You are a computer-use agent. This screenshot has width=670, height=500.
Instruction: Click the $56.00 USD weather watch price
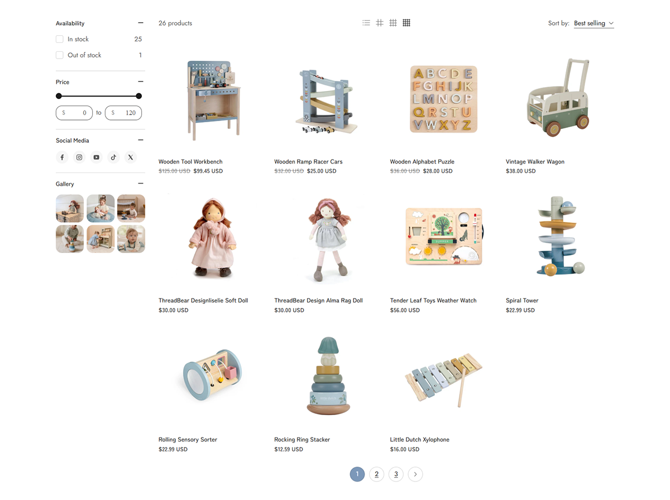405,310
